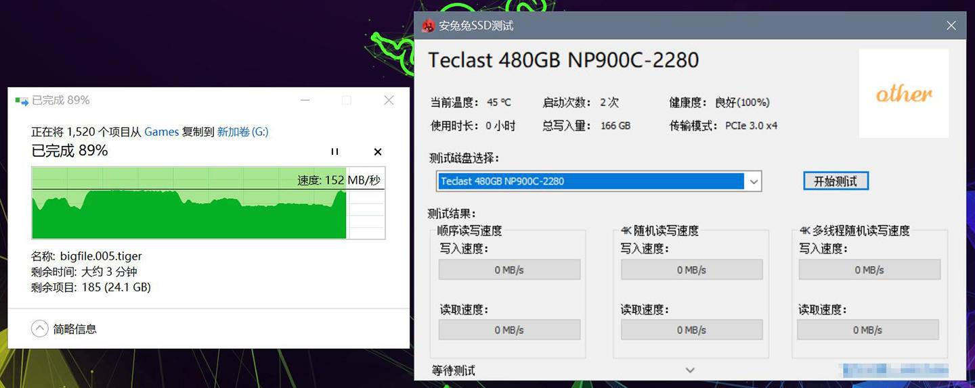Click the copy dialog title bar icon
Viewport: 975px width, 388px height.
point(22,101)
